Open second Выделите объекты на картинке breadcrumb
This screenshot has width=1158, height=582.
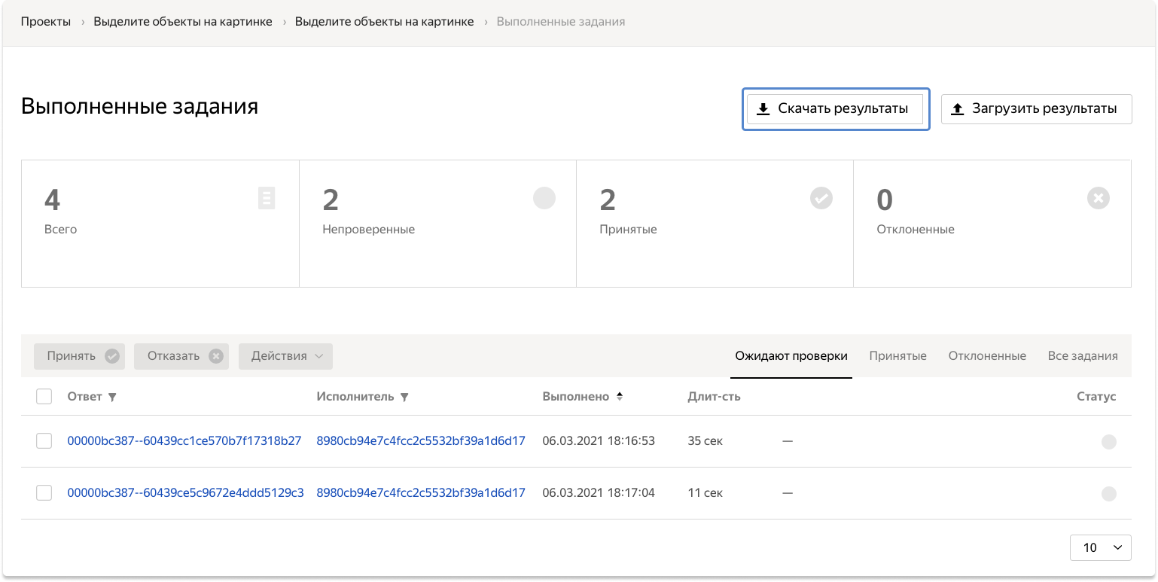(x=385, y=22)
